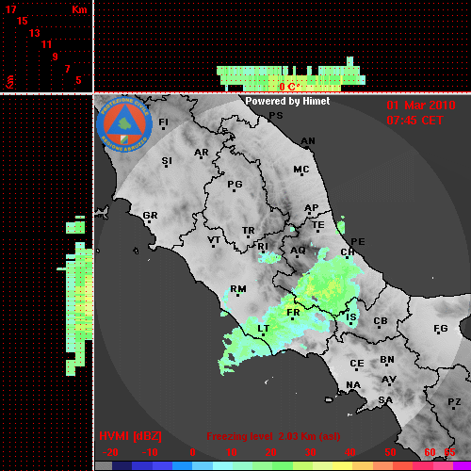Click the AQ city label

[x=298, y=251]
